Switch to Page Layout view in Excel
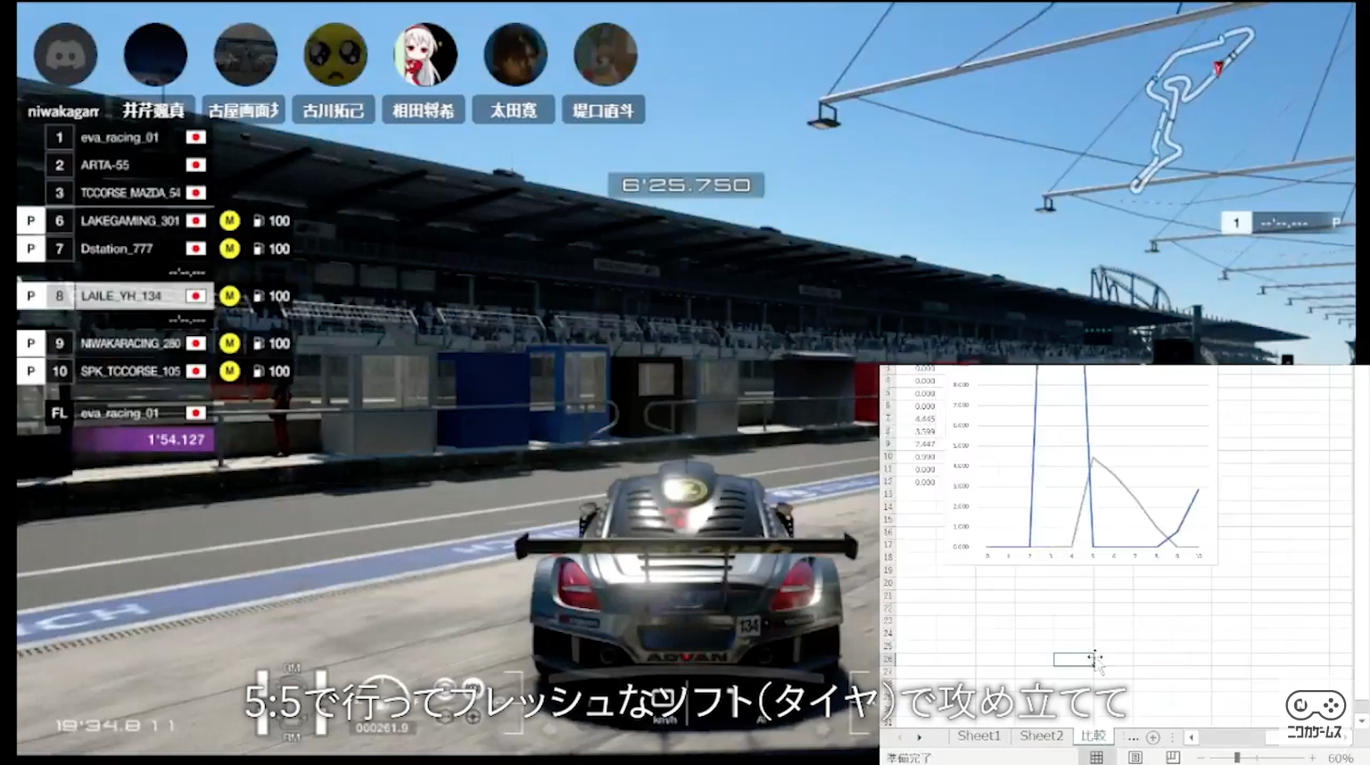The width and height of the screenshot is (1370, 765). click(1135, 757)
